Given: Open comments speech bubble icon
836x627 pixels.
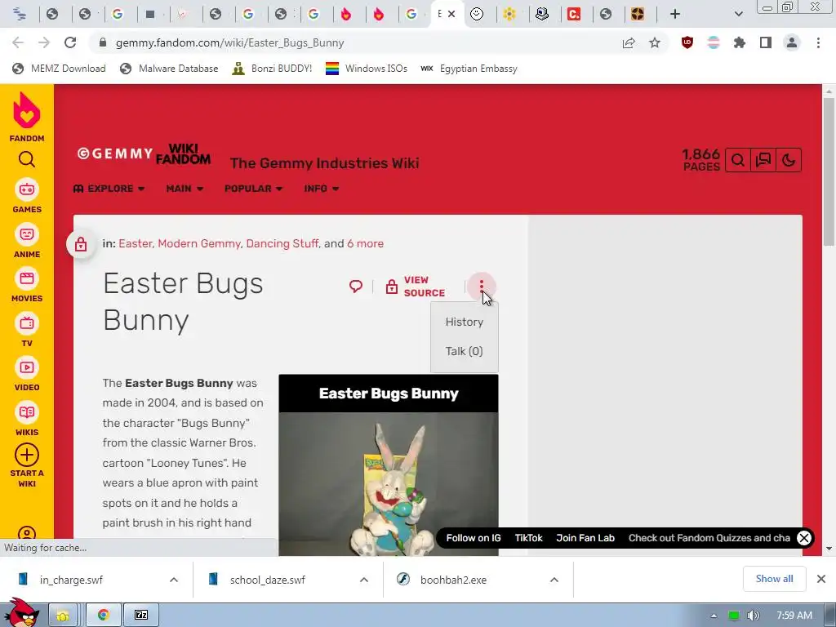Looking at the screenshot, I should 356,287.
